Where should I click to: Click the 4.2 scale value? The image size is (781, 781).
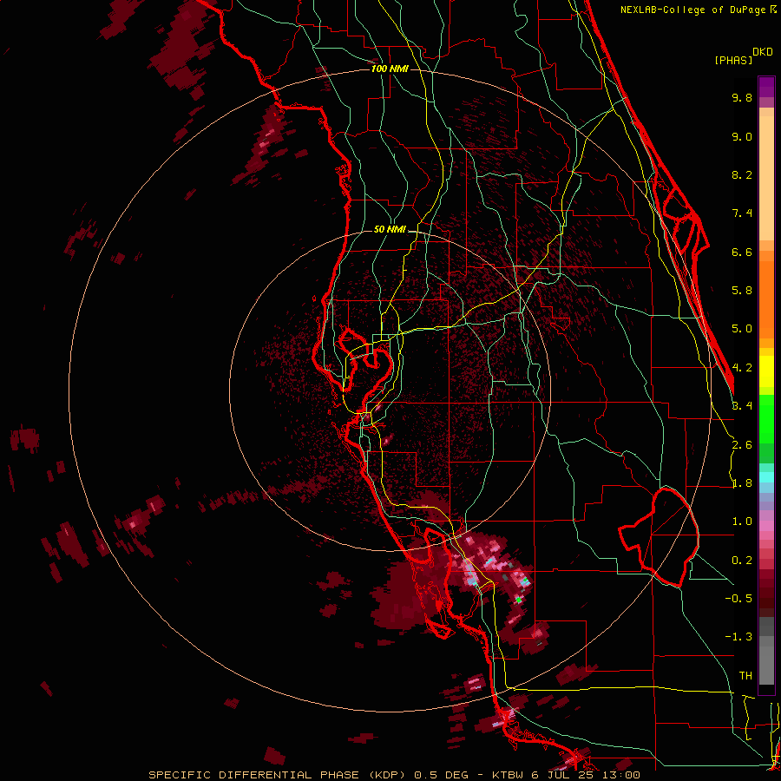[742, 368]
